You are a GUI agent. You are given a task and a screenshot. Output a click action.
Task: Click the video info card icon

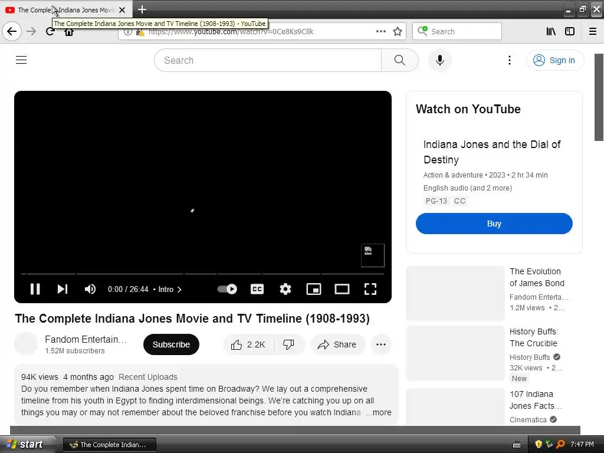pyautogui.click(x=373, y=255)
